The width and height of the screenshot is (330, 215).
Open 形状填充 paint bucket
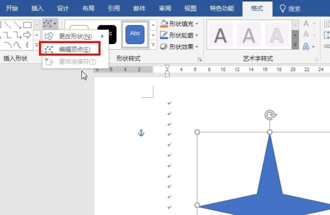(164, 24)
